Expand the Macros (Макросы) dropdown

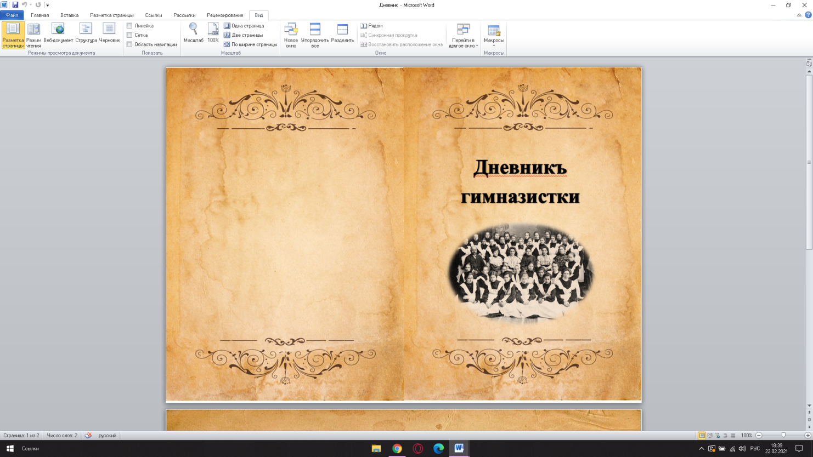click(494, 45)
